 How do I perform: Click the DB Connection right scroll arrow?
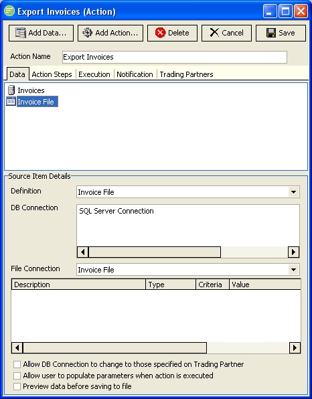tap(293, 252)
